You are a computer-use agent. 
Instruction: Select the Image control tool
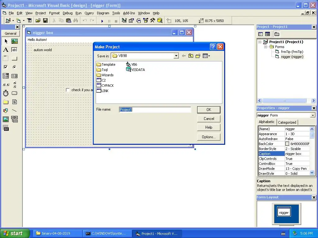pyautogui.click(x=6, y=119)
